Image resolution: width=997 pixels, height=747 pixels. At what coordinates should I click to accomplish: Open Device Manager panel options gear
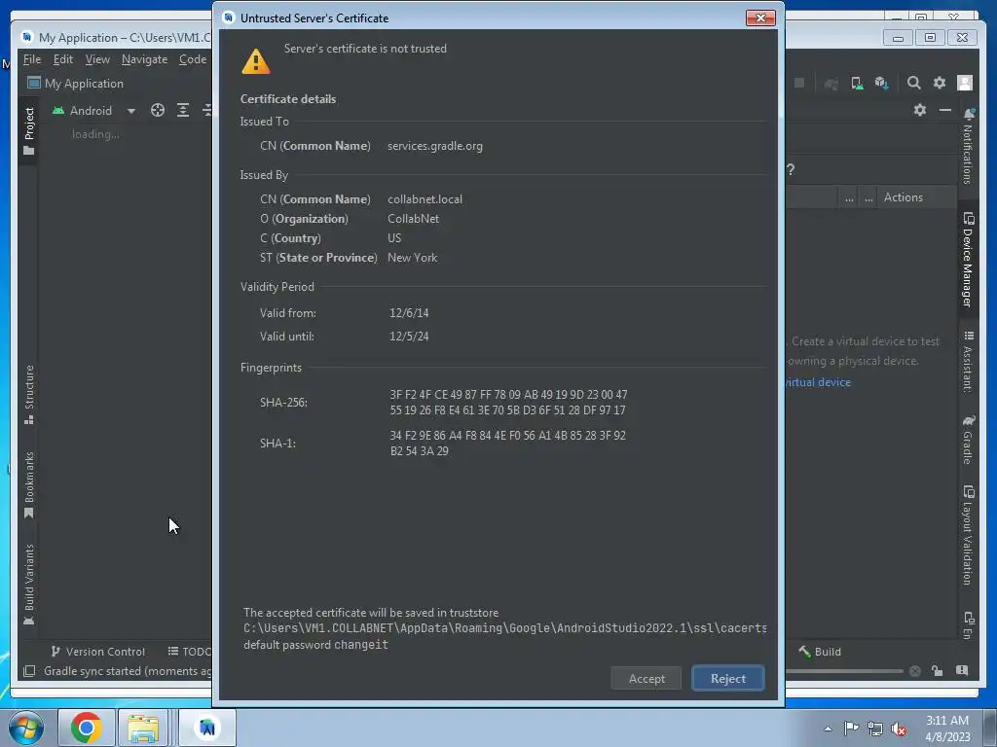tap(919, 110)
